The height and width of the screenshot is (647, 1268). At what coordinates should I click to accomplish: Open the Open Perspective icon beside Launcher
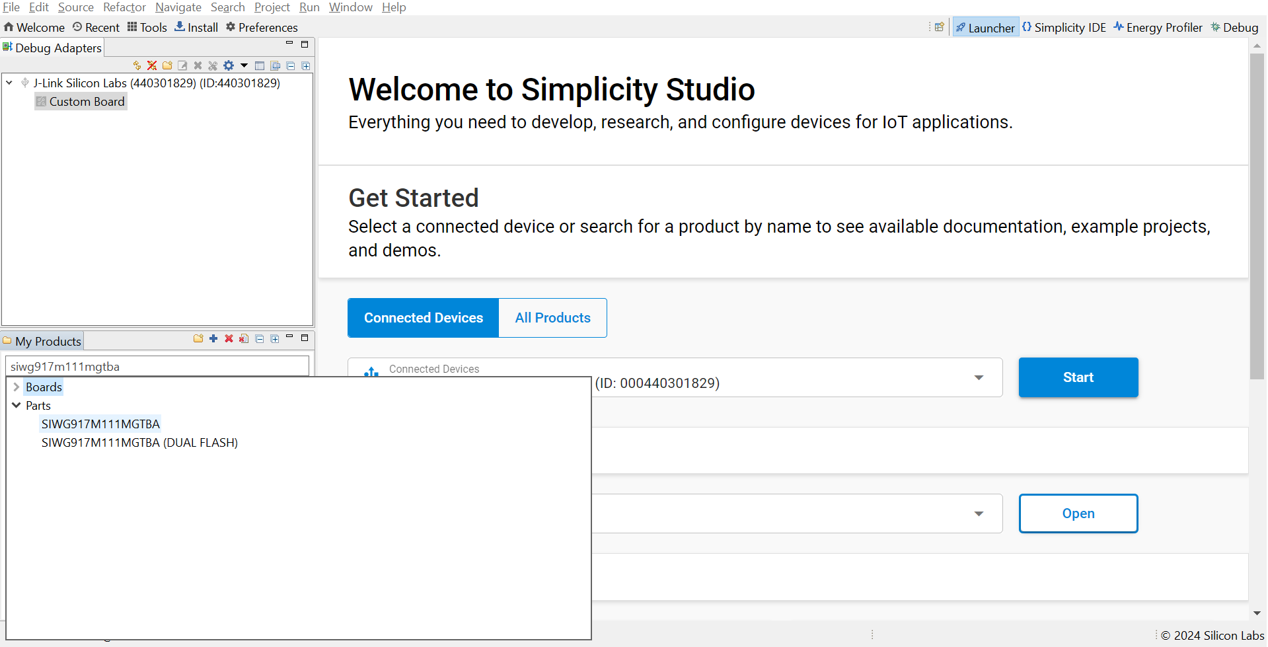tap(939, 27)
